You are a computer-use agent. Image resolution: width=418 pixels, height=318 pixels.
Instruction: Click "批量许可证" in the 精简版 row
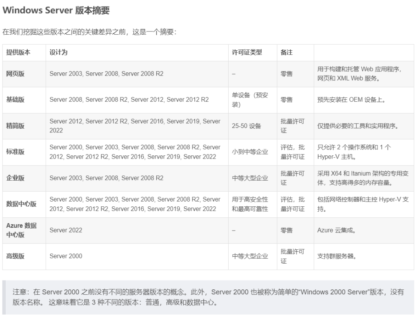pos(292,126)
